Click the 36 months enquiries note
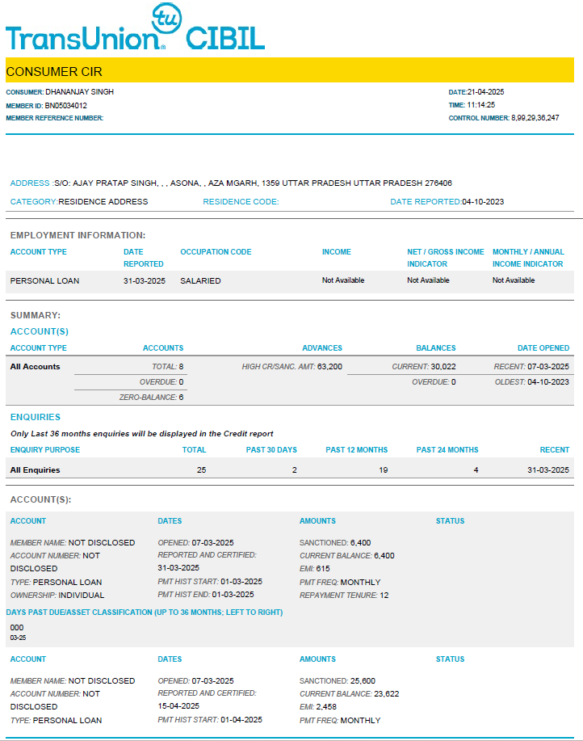The width and height of the screenshot is (583, 741). [x=141, y=434]
